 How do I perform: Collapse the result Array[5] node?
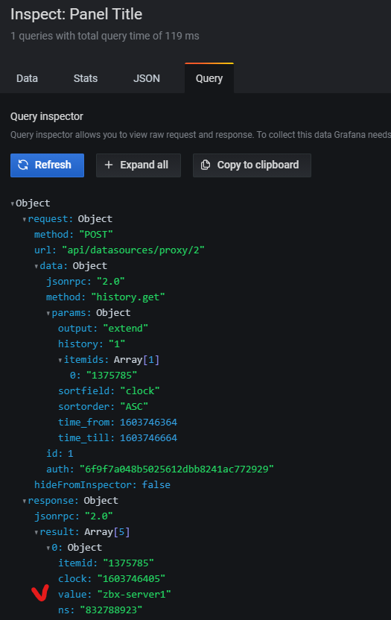pyautogui.click(x=36, y=532)
